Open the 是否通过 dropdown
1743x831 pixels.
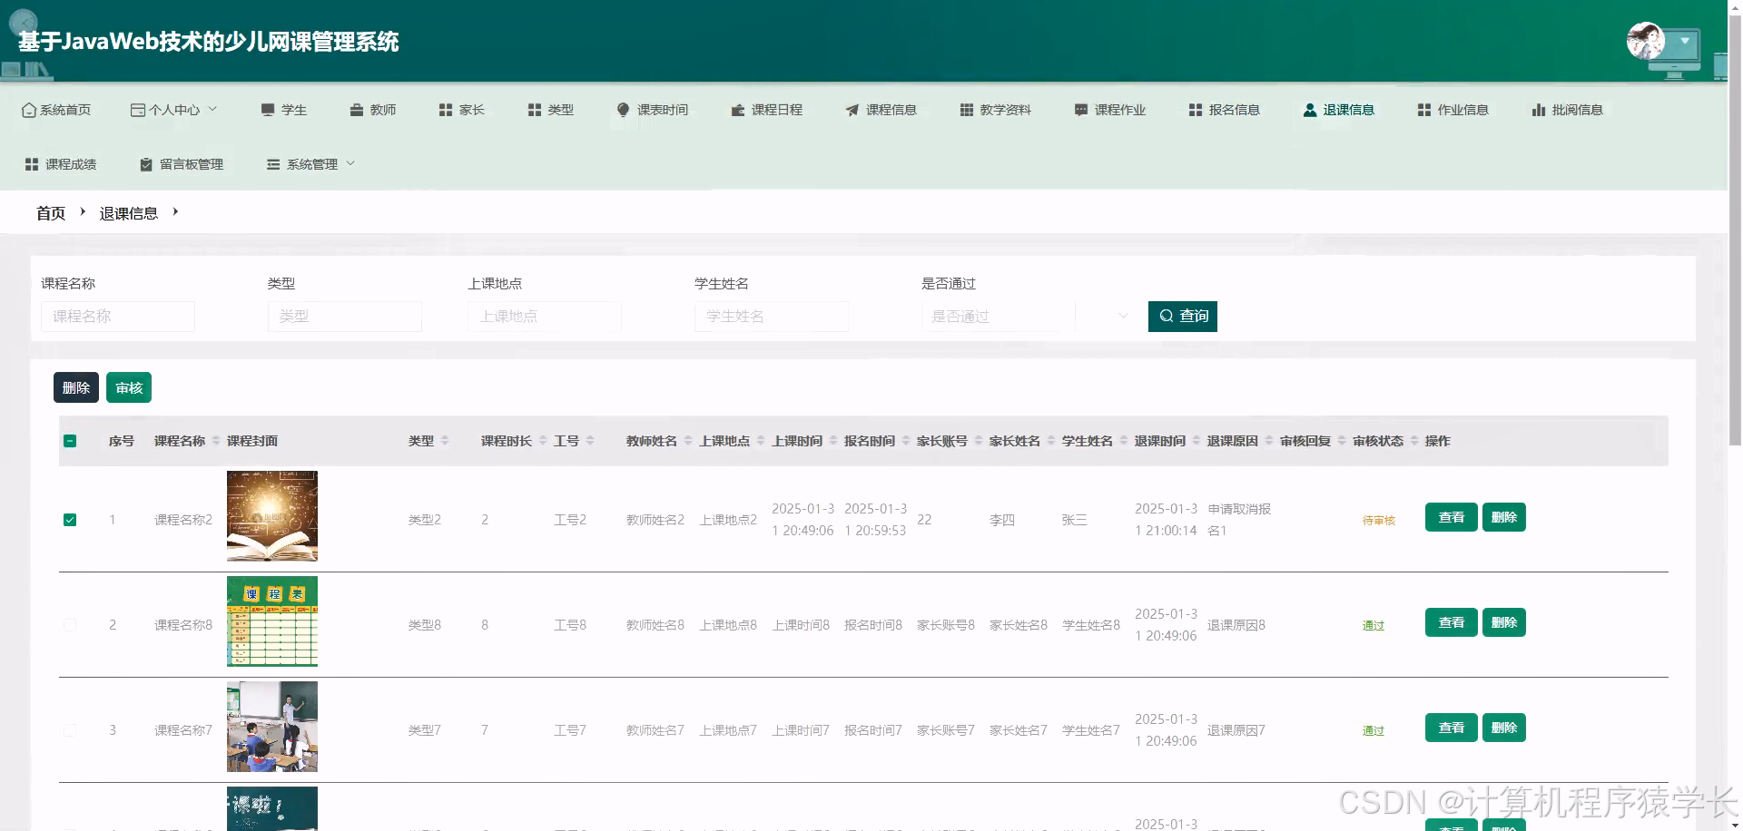(x=1026, y=316)
